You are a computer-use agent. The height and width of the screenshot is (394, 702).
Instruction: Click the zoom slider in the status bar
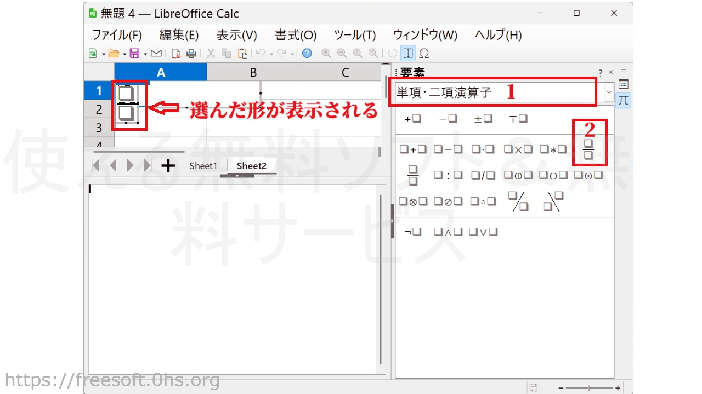589,388
